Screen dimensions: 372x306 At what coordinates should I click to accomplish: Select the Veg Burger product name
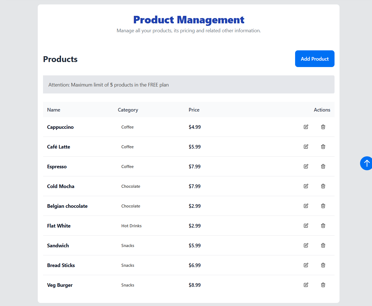60,285
